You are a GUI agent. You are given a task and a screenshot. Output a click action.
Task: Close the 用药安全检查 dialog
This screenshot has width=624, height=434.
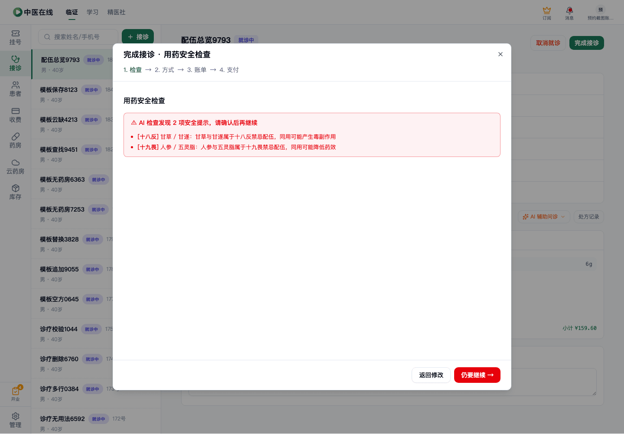(500, 54)
